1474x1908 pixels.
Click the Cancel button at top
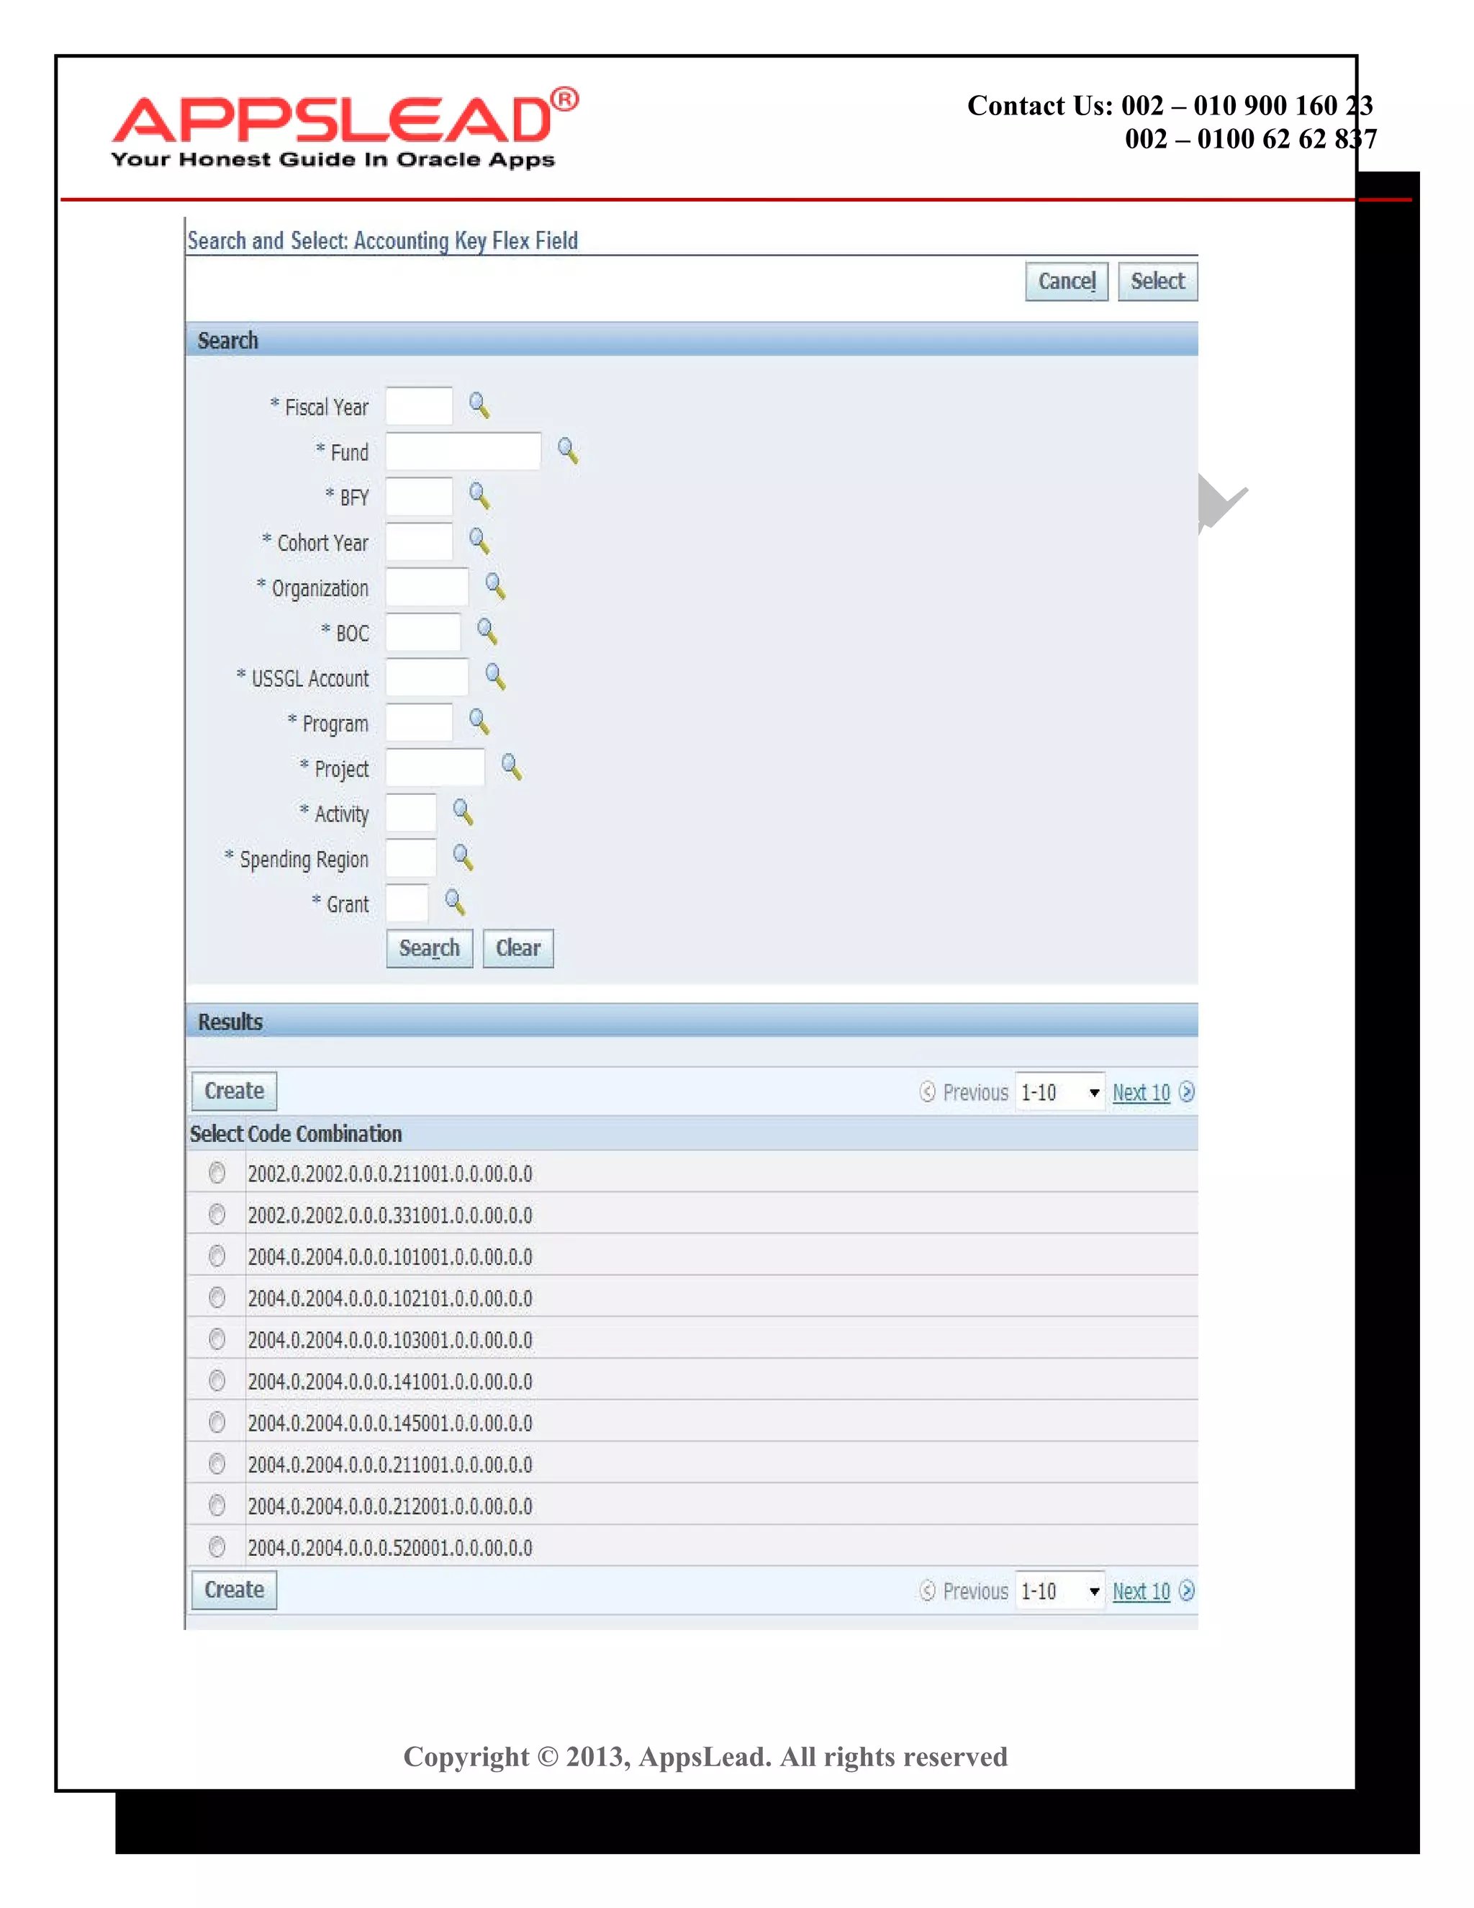(1066, 282)
